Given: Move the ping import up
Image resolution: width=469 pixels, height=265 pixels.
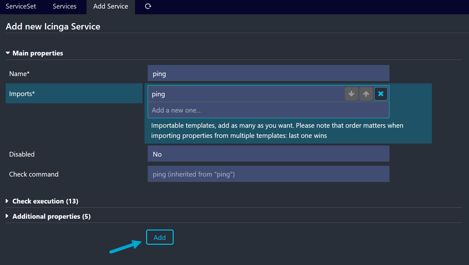Looking at the screenshot, I should tap(366, 94).
